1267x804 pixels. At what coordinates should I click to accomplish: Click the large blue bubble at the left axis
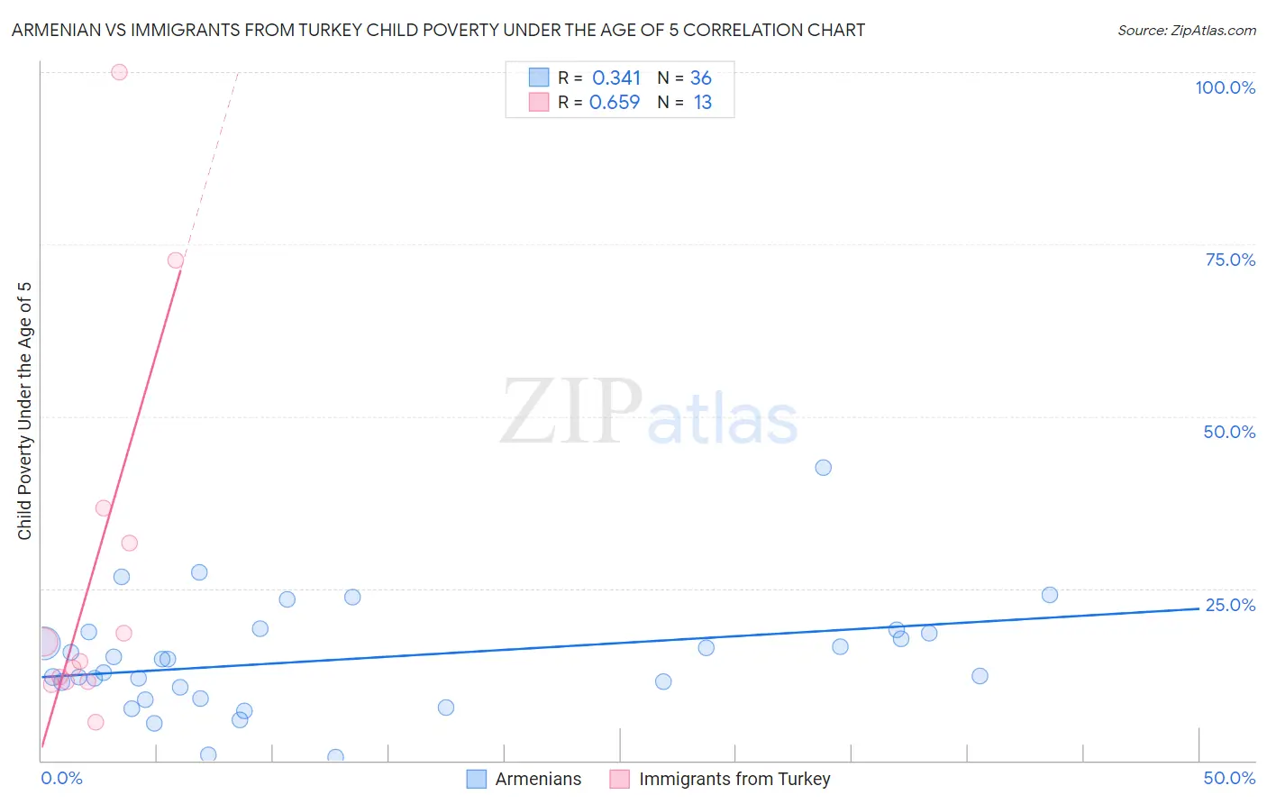(44, 643)
